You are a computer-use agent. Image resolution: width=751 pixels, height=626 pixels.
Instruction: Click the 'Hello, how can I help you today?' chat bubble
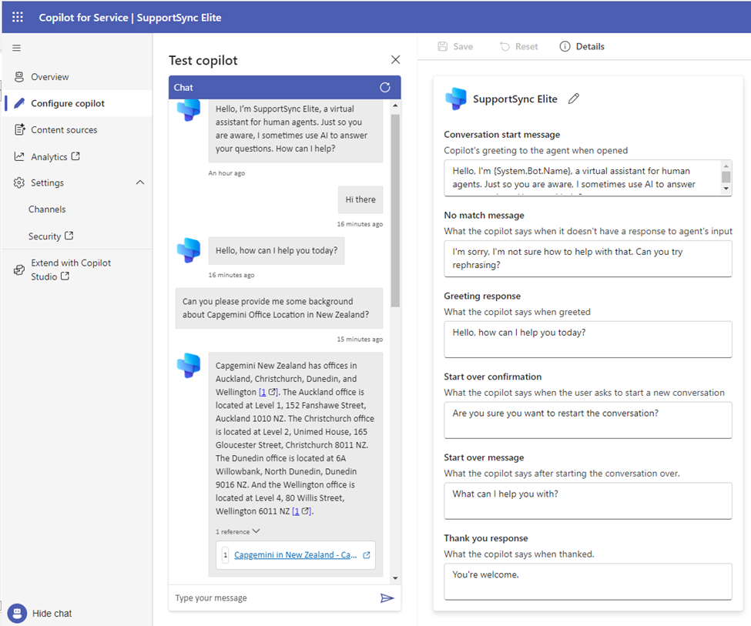tap(277, 250)
